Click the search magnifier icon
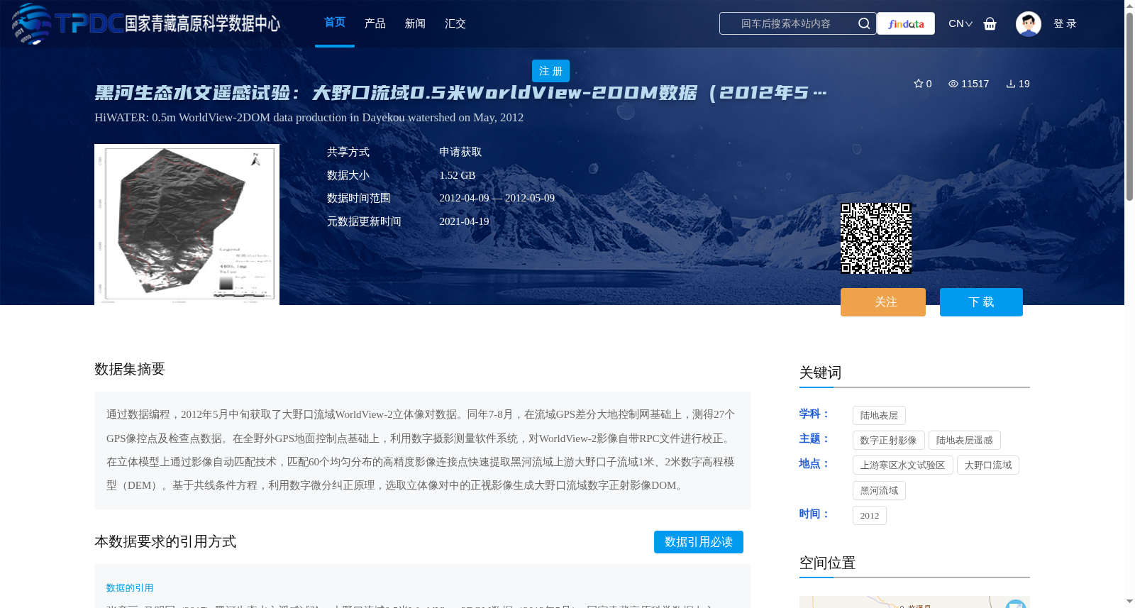This screenshot has height=608, width=1135. [x=864, y=23]
